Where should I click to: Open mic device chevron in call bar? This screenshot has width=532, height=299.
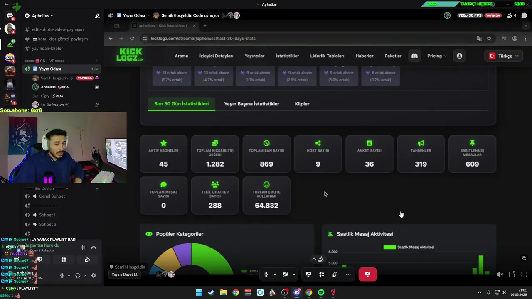pyautogui.click(x=275, y=274)
